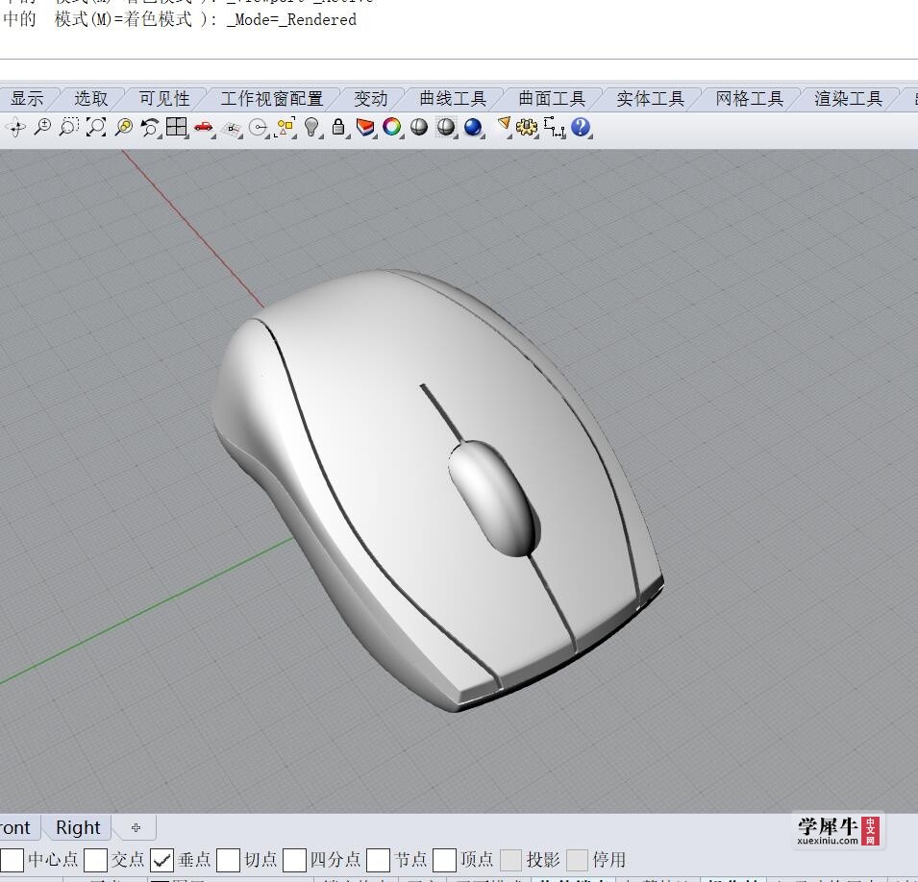Open the 变动 toolbar tab
Viewport: 918px width, 882px height.
tap(371, 98)
